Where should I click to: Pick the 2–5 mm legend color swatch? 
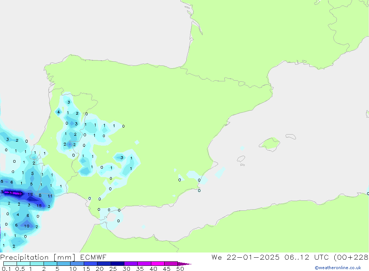pos(50,264)
